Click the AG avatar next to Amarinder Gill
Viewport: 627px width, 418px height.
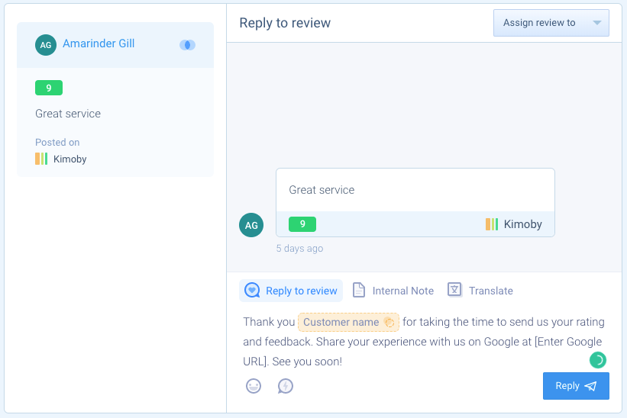pyautogui.click(x=46, y=45)
